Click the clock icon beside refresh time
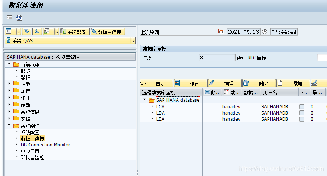327x176 pixels. coord(265,32)
